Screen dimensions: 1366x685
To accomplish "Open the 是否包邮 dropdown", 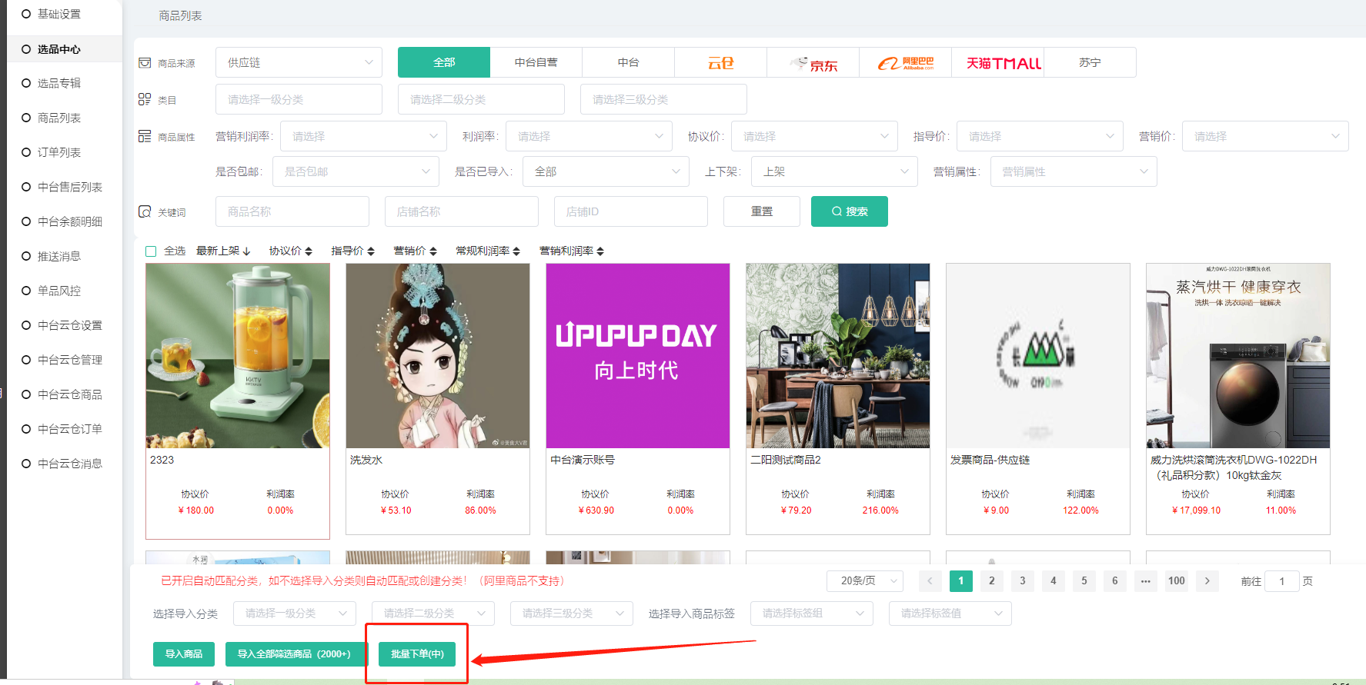I will [356, 171].
